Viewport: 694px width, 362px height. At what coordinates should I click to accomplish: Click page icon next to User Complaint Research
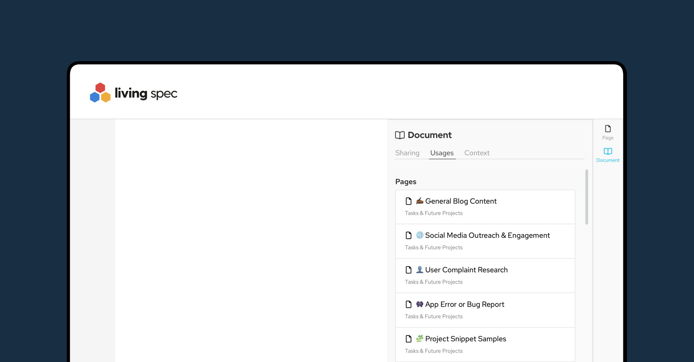coord(408,270)
